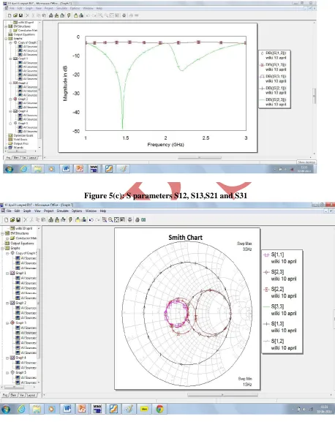
Task: Open Microsoft Word from the Smith Chart screen's taskbar
Action: [x=67, y=409]
